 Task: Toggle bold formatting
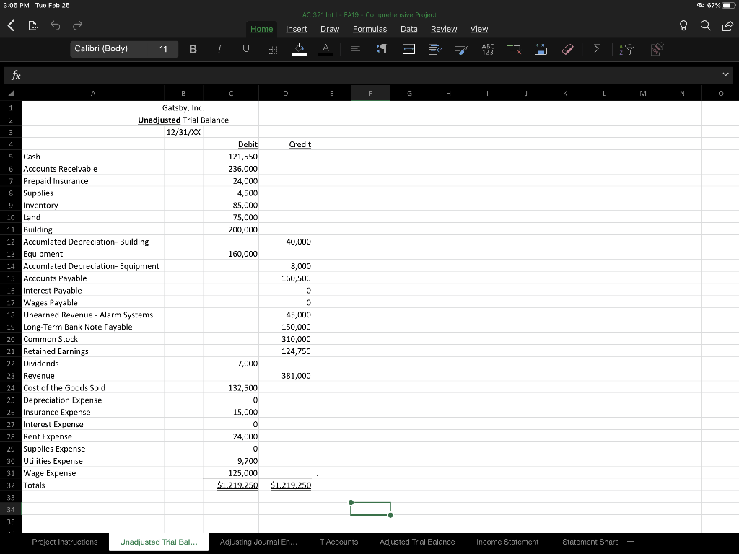click(193, 49)
